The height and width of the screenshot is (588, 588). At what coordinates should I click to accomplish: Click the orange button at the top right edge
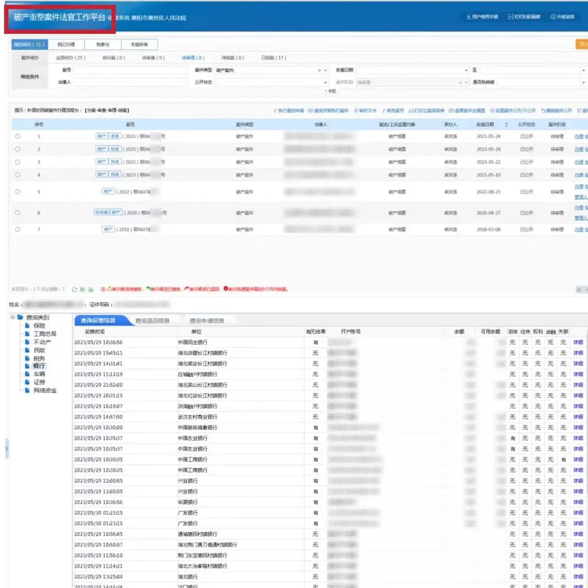tap(582, 45)
